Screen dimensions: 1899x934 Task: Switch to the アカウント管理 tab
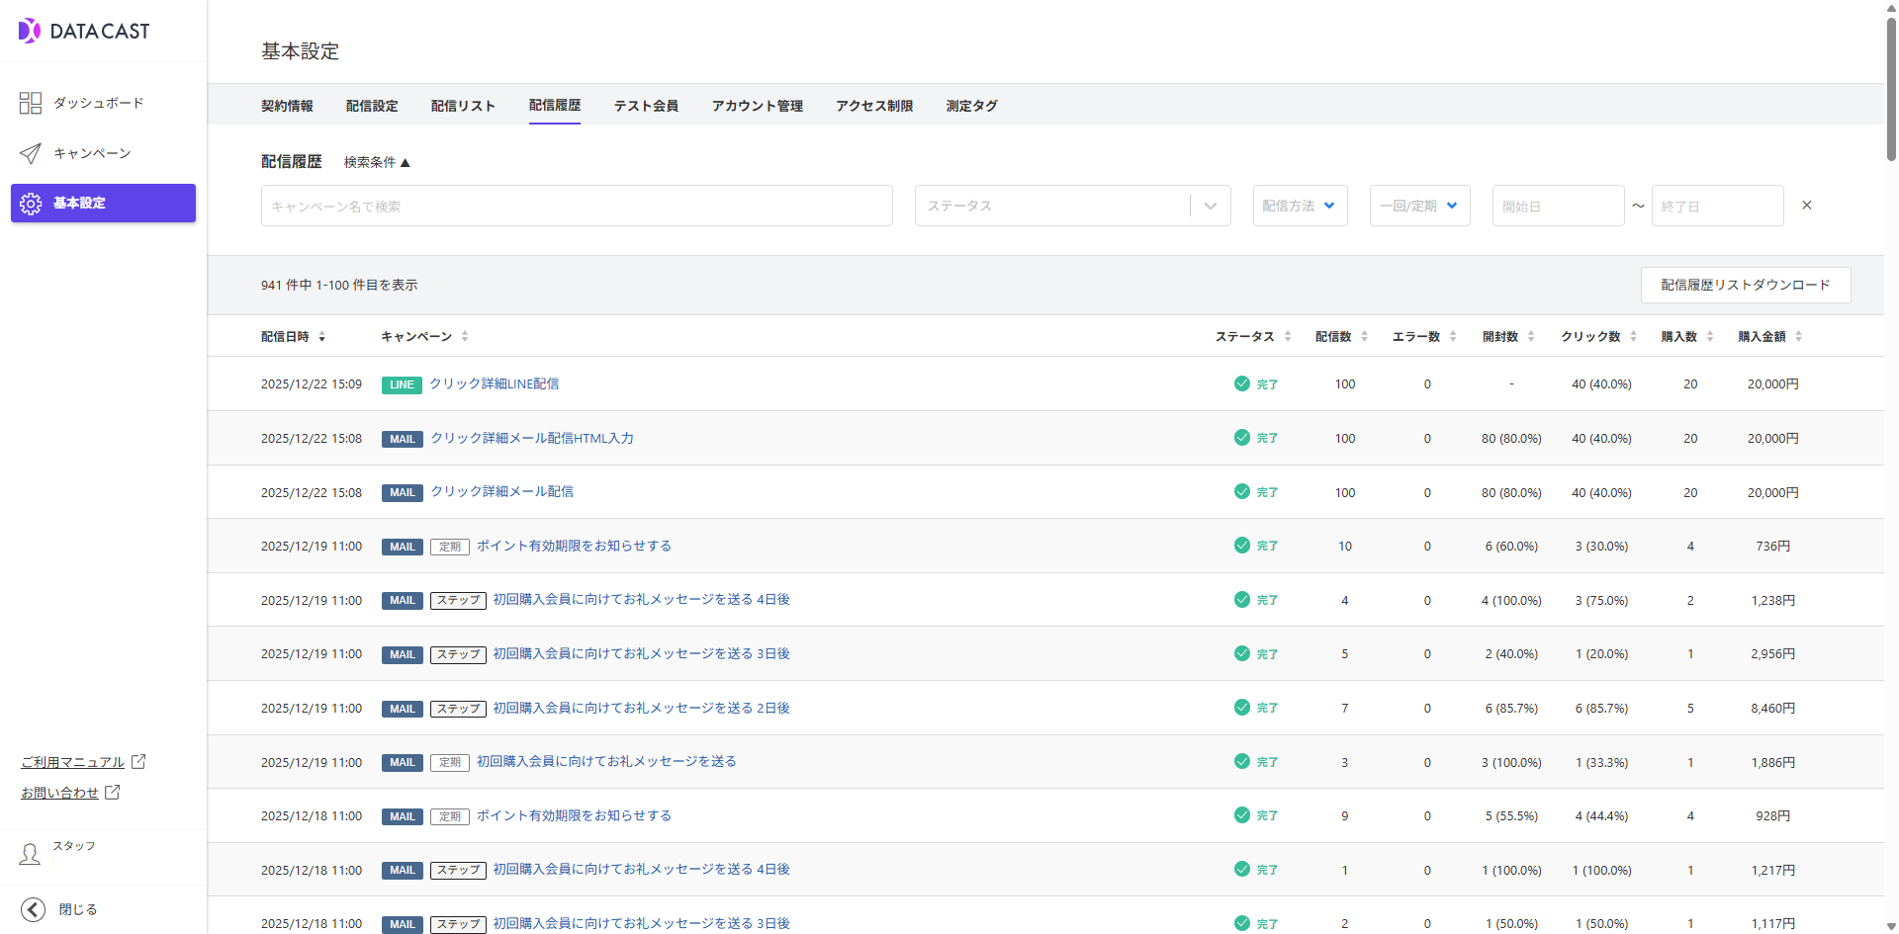click(x=757, y=106)
